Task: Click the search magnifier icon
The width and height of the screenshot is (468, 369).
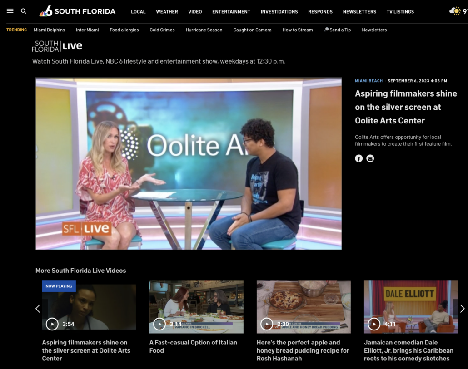Action: pos(23,11)
